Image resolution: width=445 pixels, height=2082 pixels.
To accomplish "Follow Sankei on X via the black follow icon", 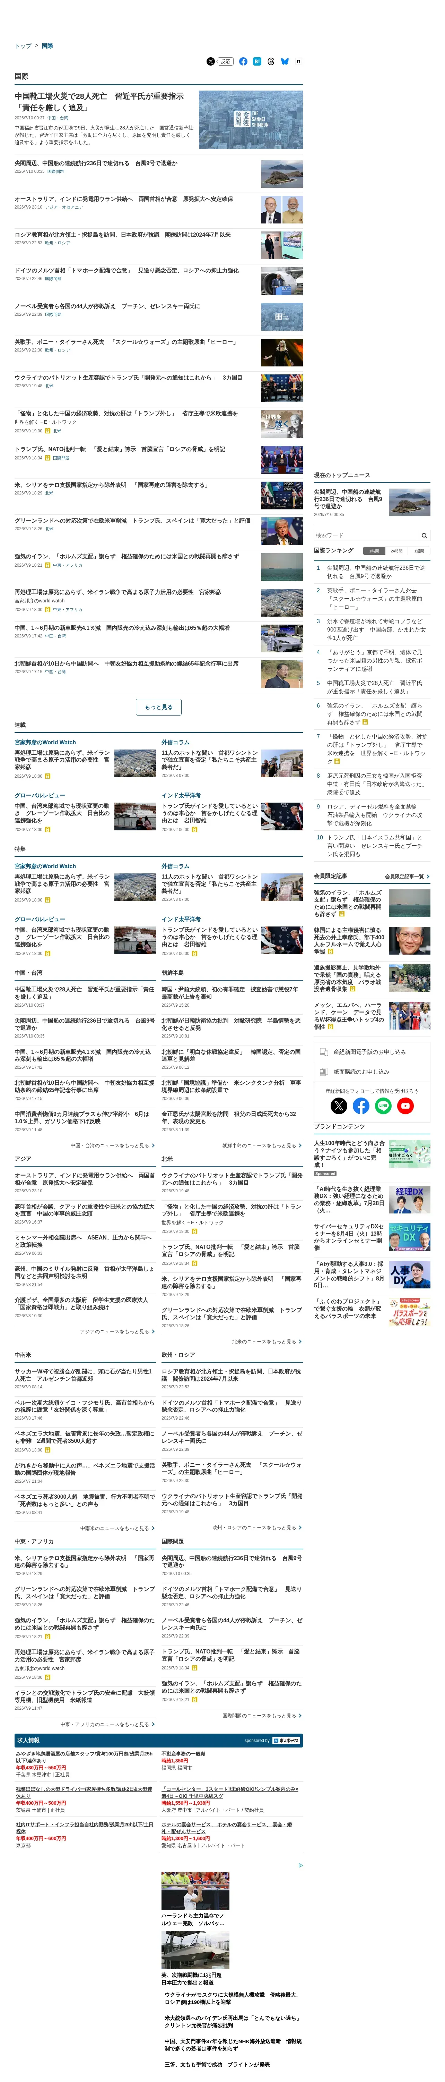I will coord(339,1106).
